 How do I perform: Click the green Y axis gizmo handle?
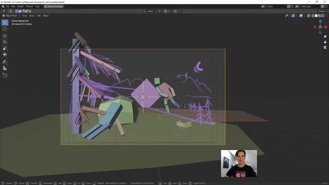pyautogui.click(x=320, y=27)
